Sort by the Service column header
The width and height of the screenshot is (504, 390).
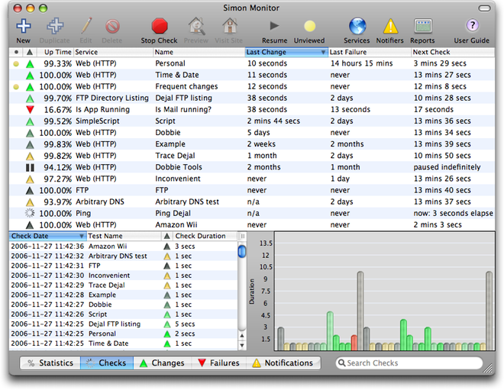(113, 52)
